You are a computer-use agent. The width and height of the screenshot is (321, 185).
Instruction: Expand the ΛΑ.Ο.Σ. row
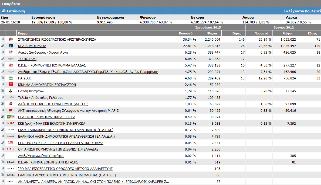point(2,104)
